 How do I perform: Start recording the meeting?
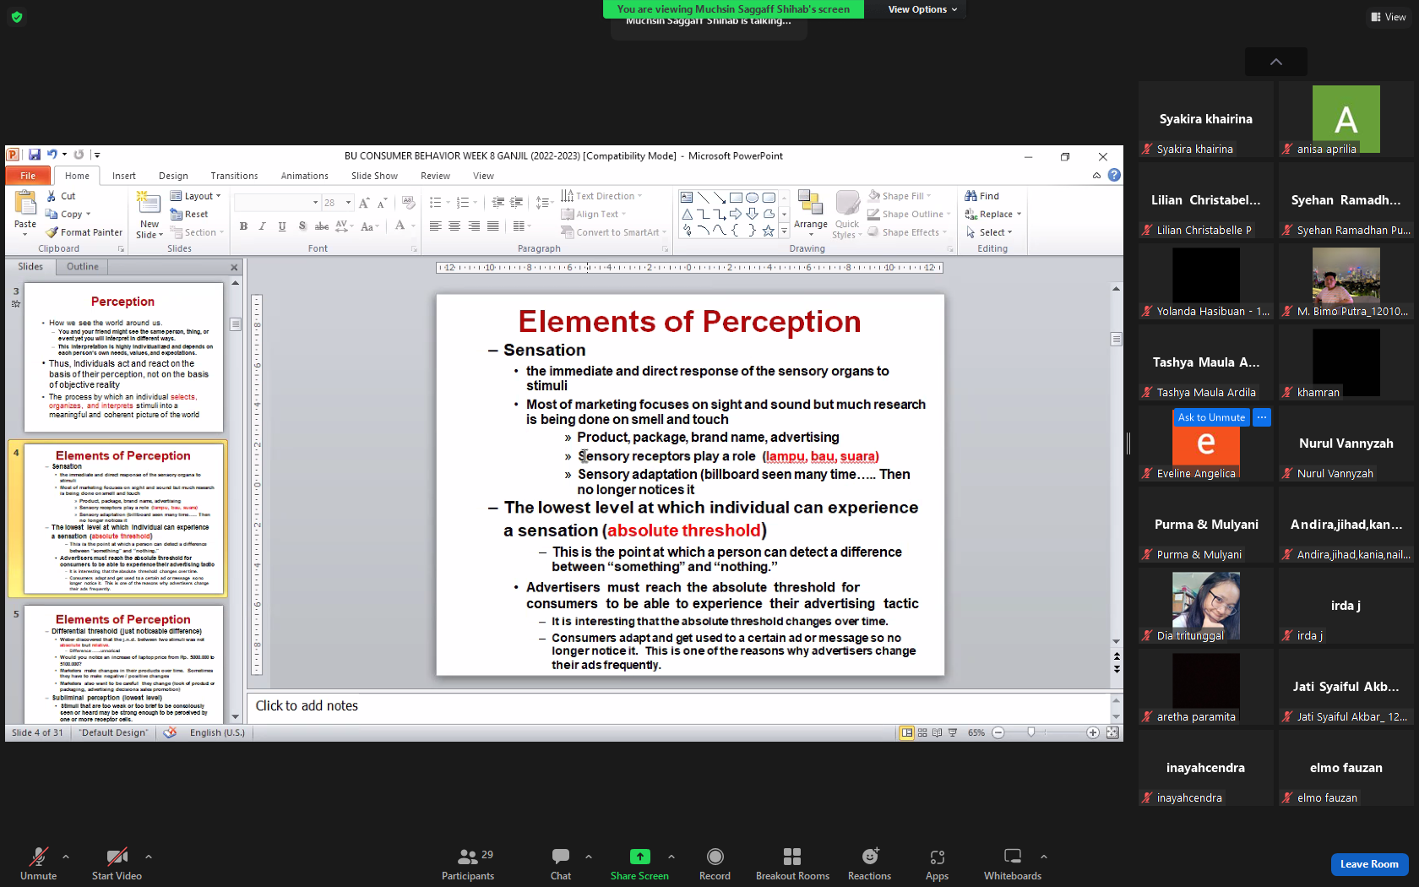pos(715,864)
